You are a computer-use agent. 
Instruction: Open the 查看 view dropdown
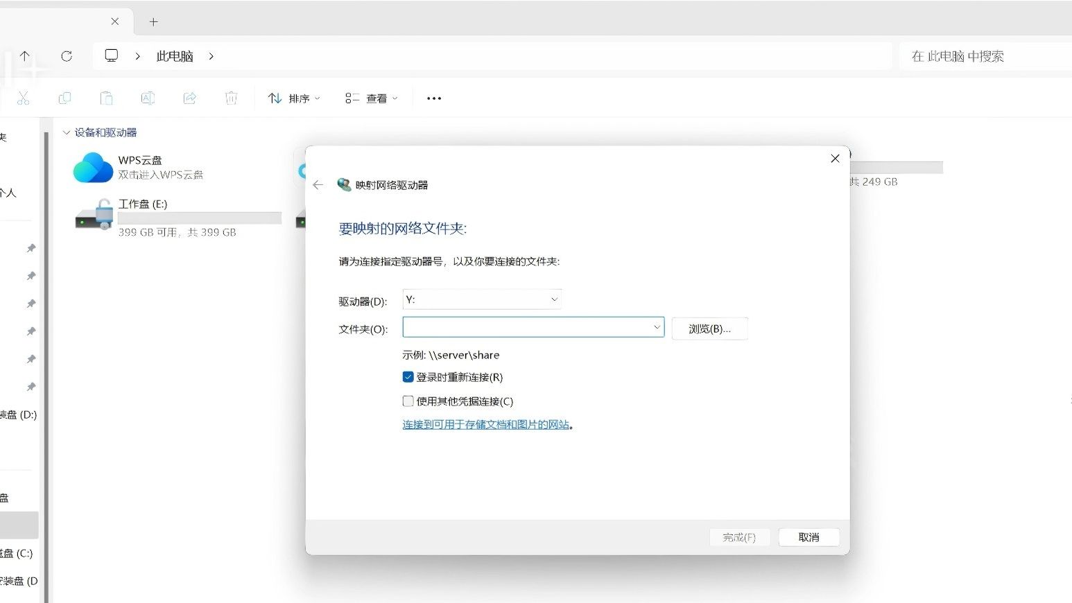coord(372,98)
